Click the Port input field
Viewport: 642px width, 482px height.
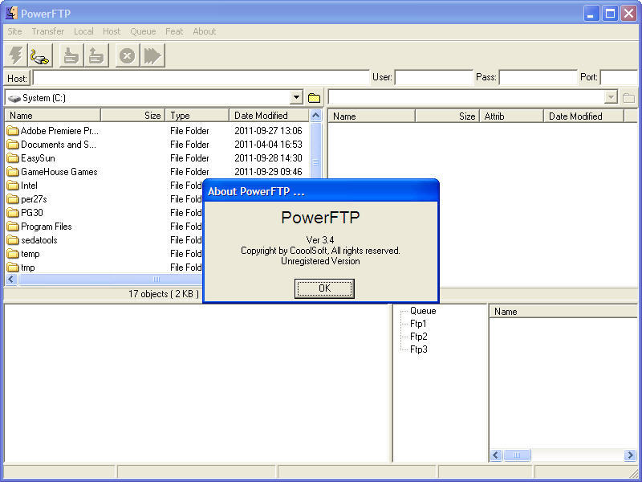pyautogui.click(x=619, y=77)
